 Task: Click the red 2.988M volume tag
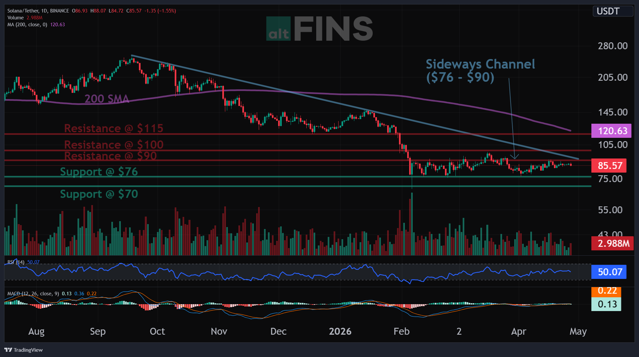[x=612, y=243]
